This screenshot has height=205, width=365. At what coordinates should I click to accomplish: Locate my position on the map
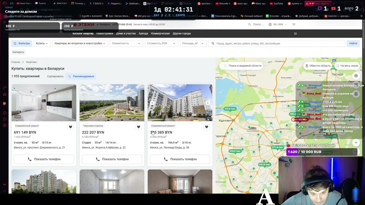click(356, 76)
